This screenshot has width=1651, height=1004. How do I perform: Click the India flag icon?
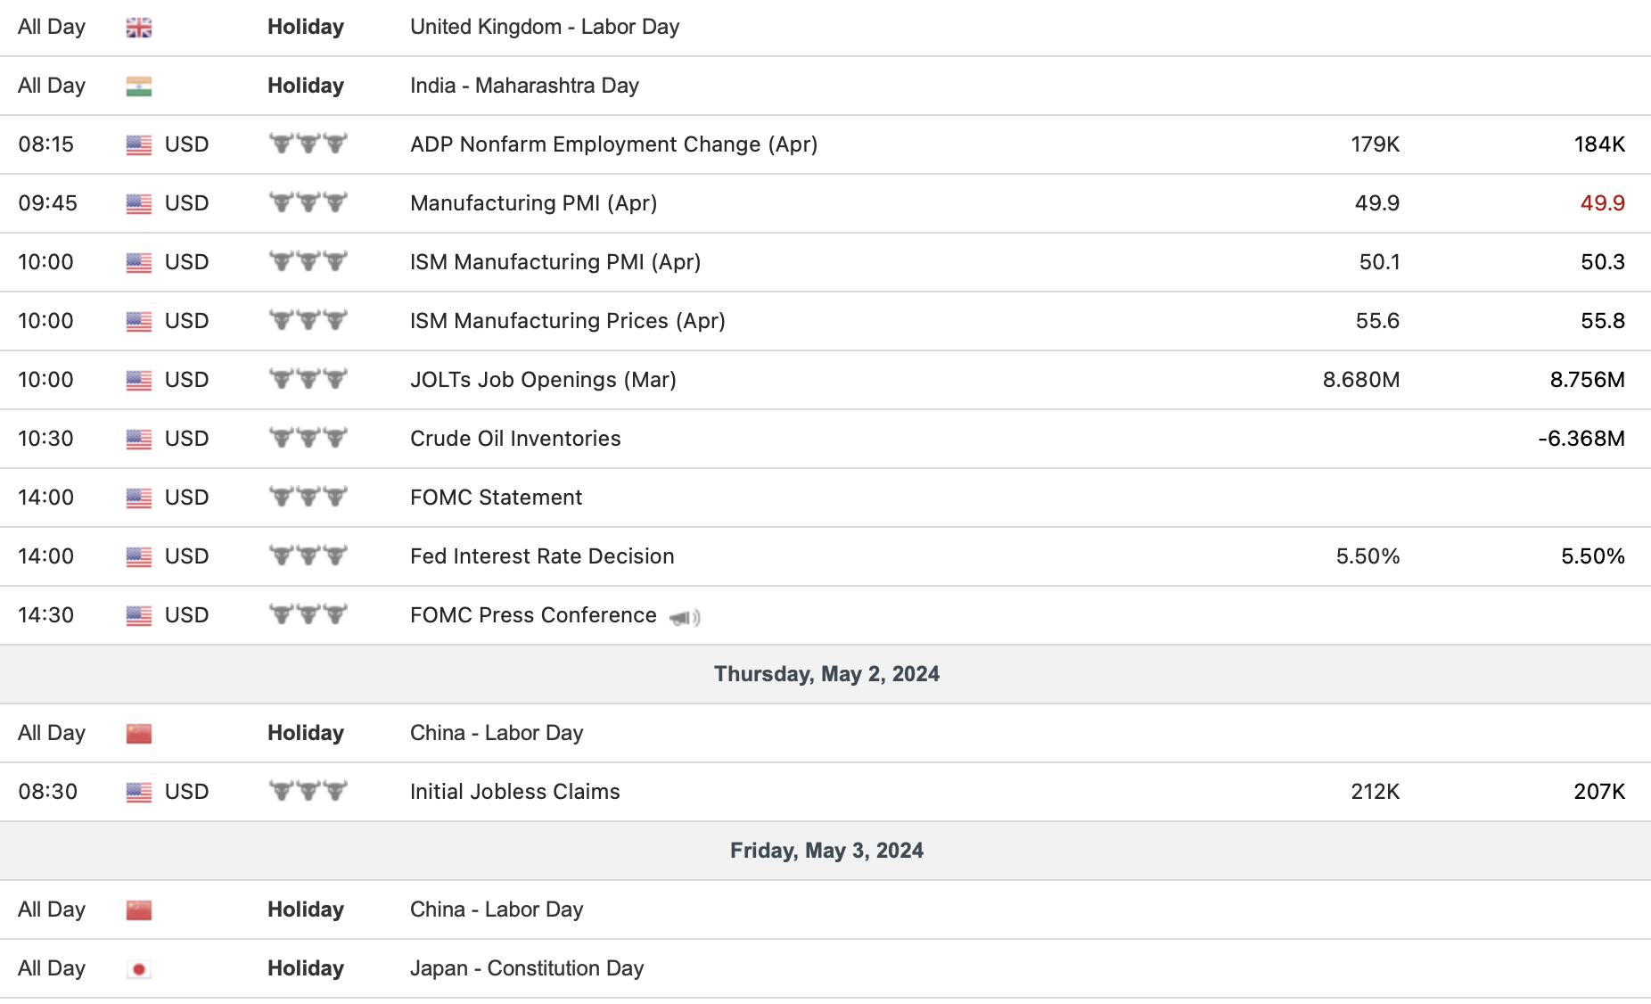tap(138, 86)
